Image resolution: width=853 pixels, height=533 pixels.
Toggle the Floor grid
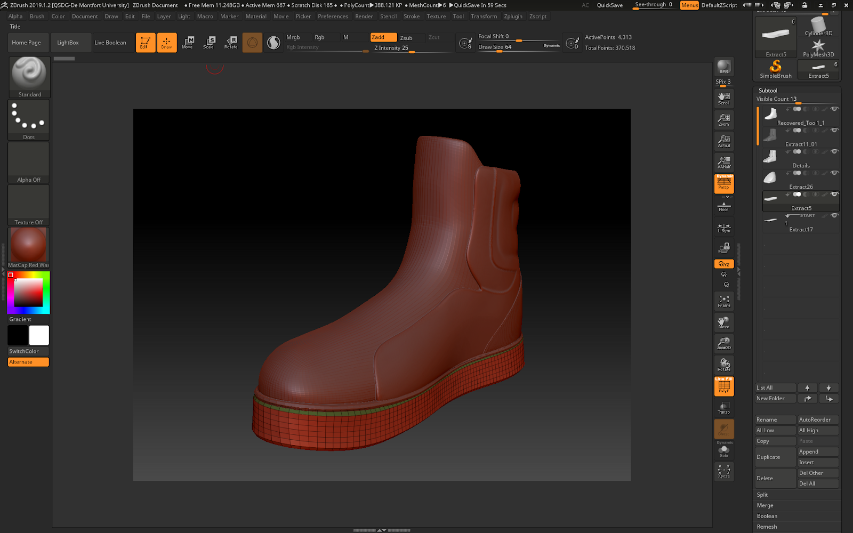(x=724, y=206)
